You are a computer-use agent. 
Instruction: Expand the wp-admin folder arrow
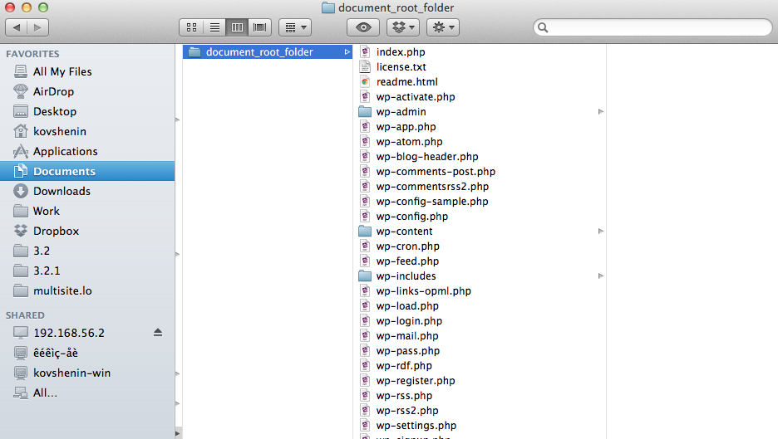coord(600,111)
